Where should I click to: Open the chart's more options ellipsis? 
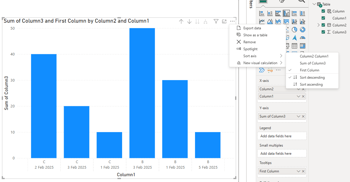click(232, 21)
